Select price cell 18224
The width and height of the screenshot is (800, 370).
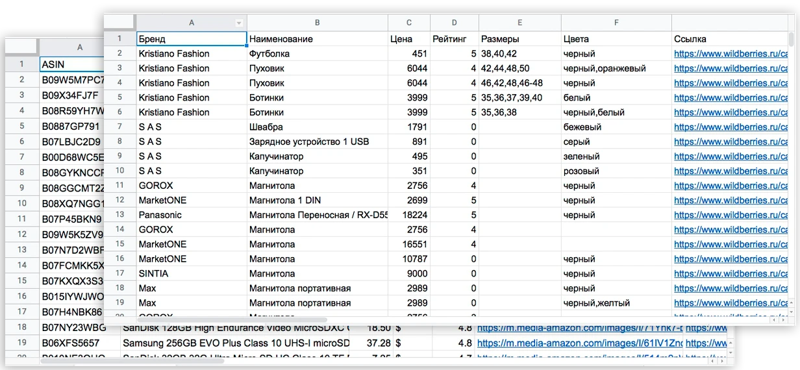pos(409,215)
